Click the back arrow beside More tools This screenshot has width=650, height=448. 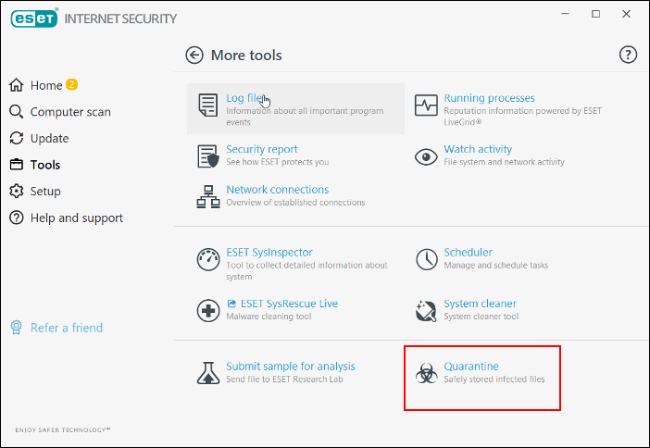pos(194,56)
